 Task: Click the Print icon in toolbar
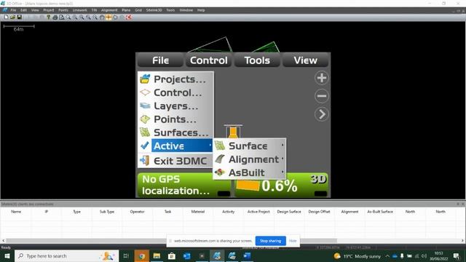click(x=55, y=17)
